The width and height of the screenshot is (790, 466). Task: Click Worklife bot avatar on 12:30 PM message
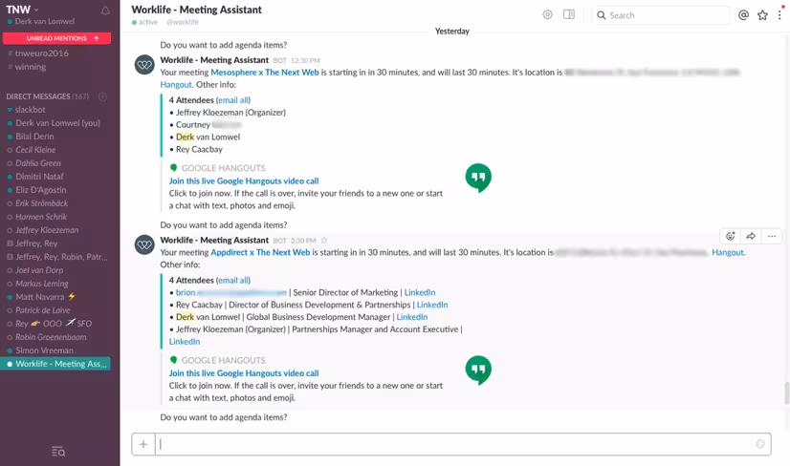coord(144,64)
